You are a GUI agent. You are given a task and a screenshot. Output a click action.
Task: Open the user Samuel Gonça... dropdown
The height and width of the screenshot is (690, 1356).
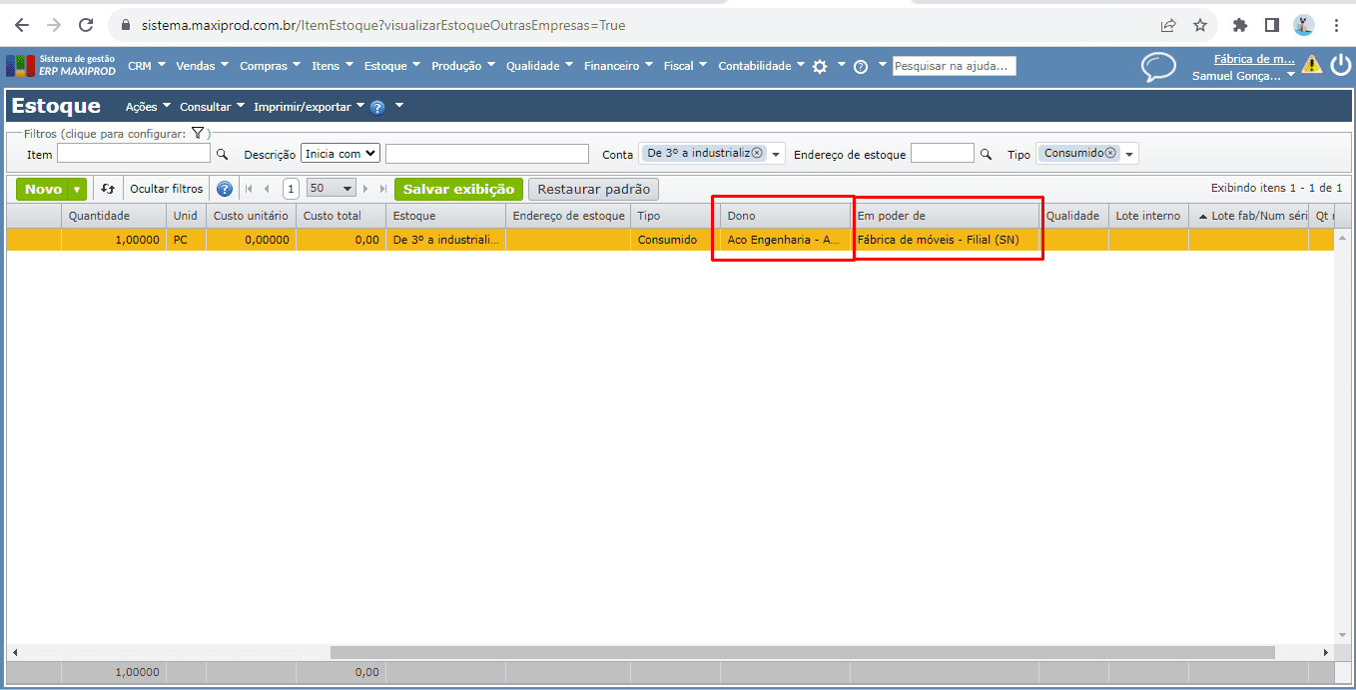(1244, 75)
